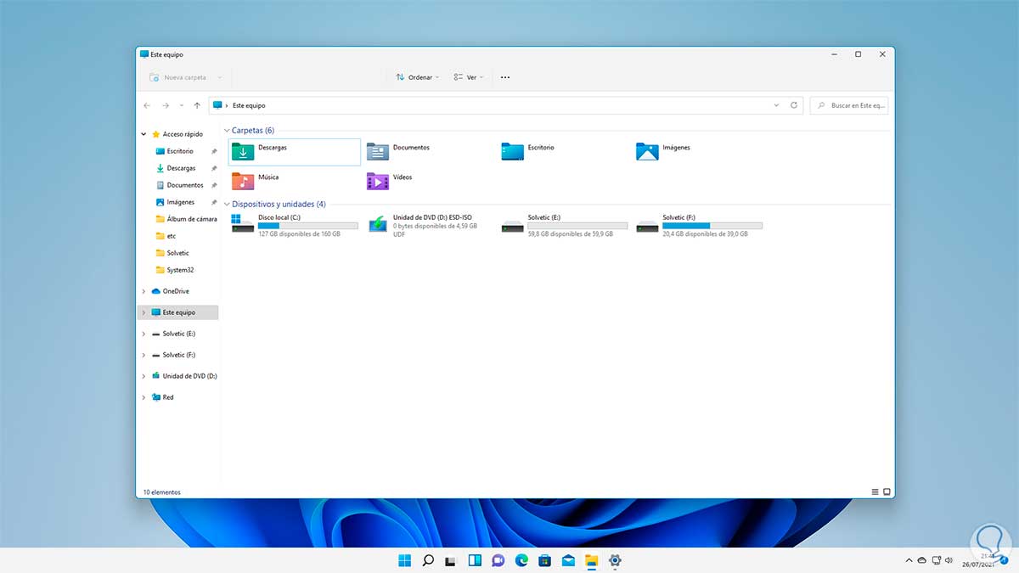This screenshot has width=1019, height=573.
Task: Show hidden system tray icons
Action: (909, 560)
